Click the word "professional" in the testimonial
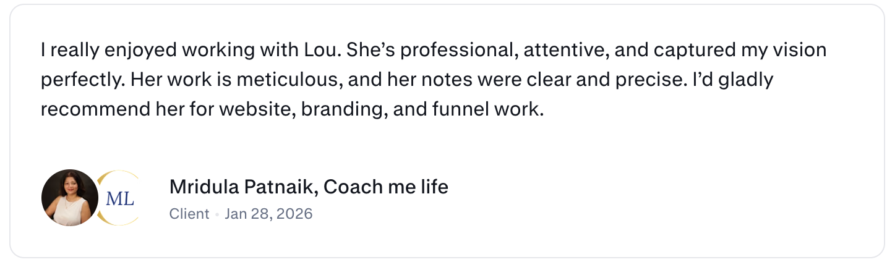887x262 pixels. [x=459, y=51]
